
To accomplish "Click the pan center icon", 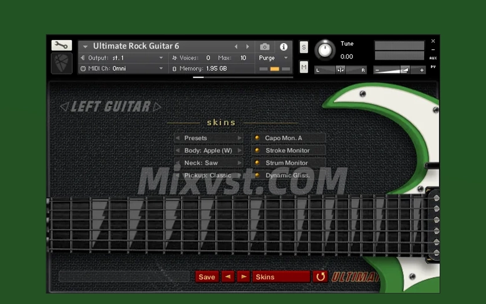I will 340,70.
